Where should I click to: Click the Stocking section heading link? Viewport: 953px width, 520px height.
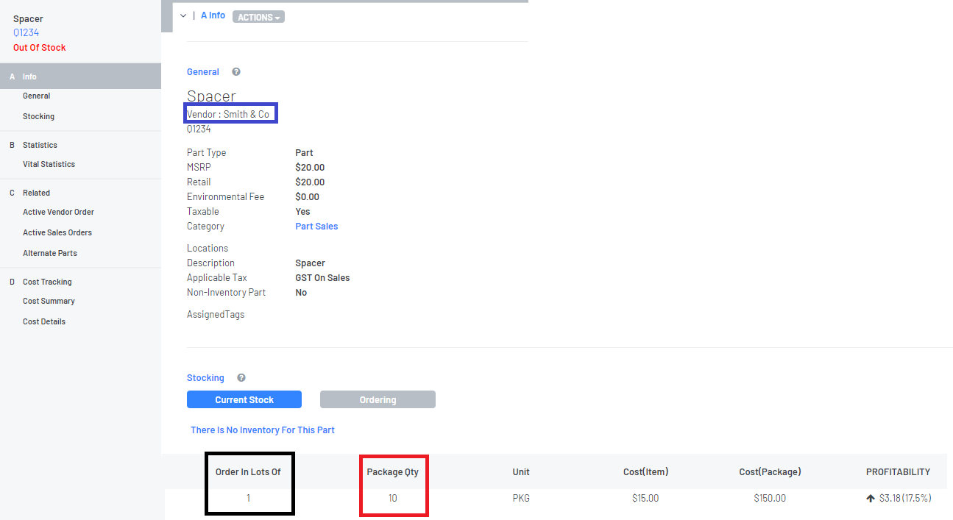[205, 378]
